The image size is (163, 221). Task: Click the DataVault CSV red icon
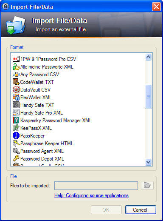(x=16, y=89)
